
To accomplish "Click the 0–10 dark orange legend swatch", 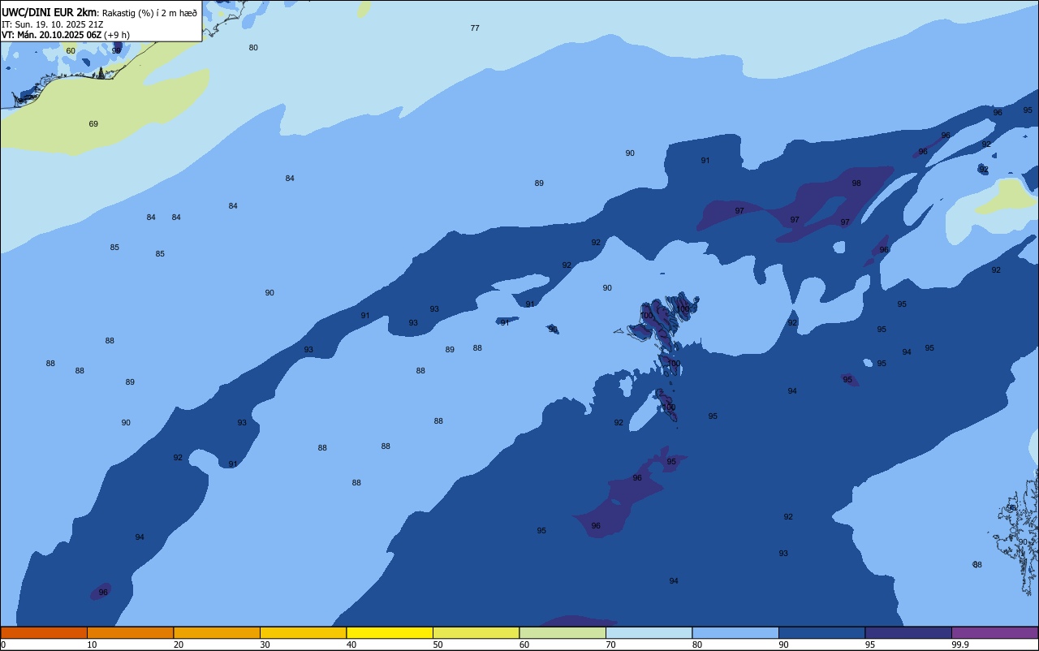I will click(44, 632).
